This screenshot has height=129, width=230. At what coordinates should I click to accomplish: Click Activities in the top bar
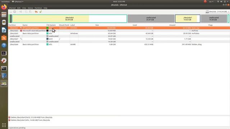[5, 1]
